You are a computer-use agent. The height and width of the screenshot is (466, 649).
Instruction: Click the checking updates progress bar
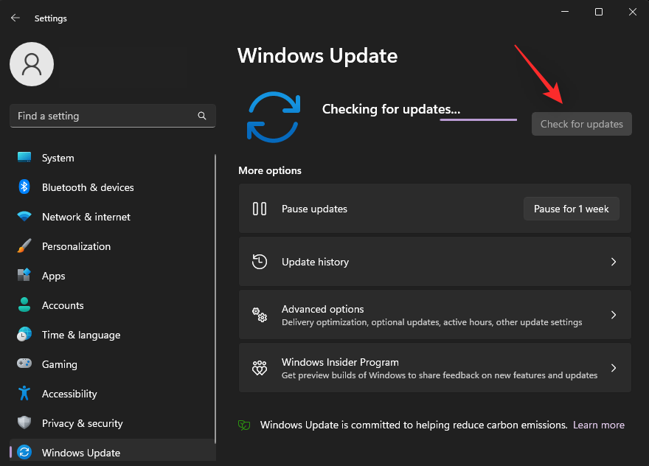pos(478,119)
